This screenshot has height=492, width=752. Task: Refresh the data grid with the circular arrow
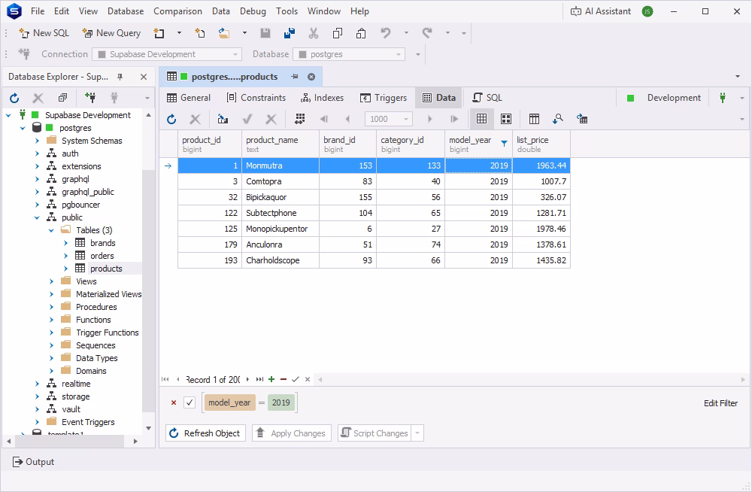pyautogui.click(x=171, y=119)
